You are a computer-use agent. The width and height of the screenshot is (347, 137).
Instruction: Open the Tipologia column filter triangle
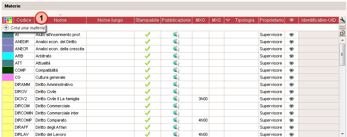click(228, 21)
